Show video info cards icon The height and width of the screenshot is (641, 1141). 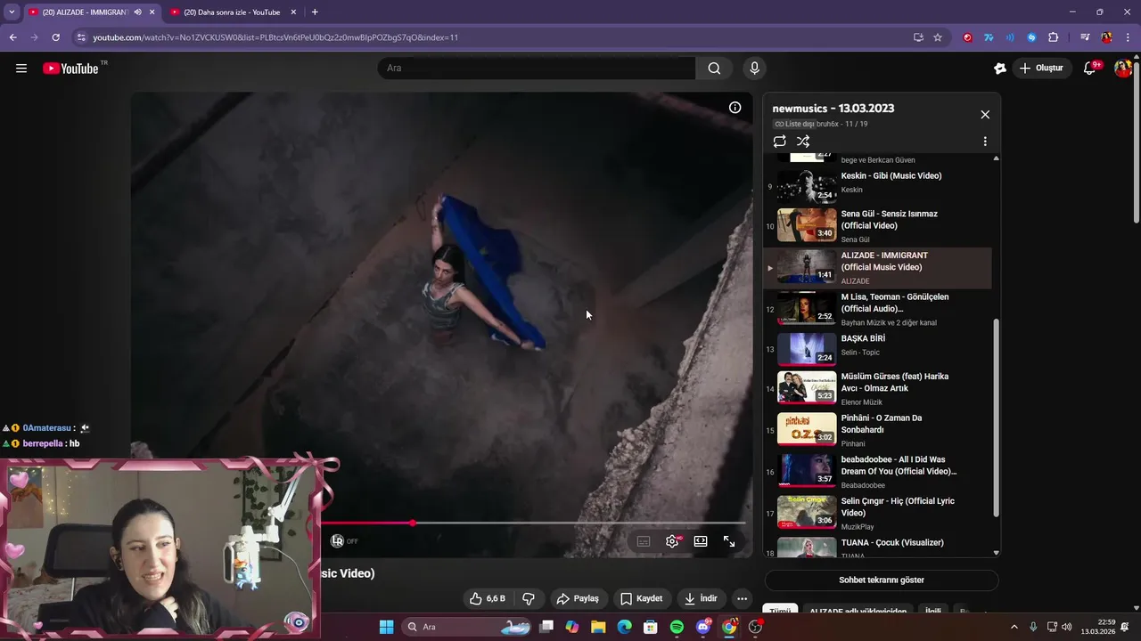click(x=735, y=108)
